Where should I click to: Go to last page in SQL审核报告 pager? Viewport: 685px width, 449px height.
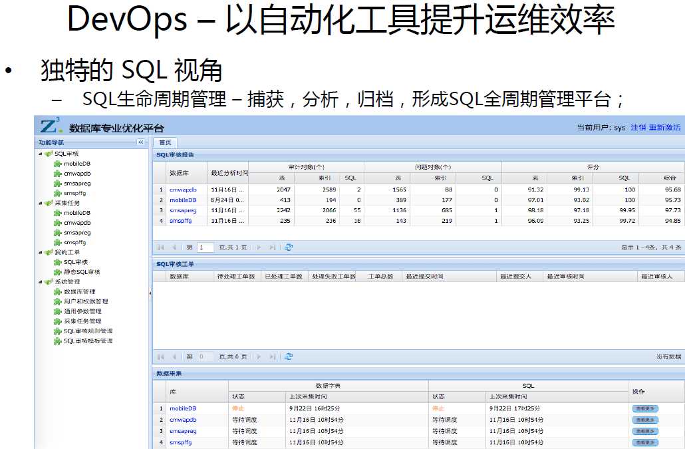click(273, 247)
